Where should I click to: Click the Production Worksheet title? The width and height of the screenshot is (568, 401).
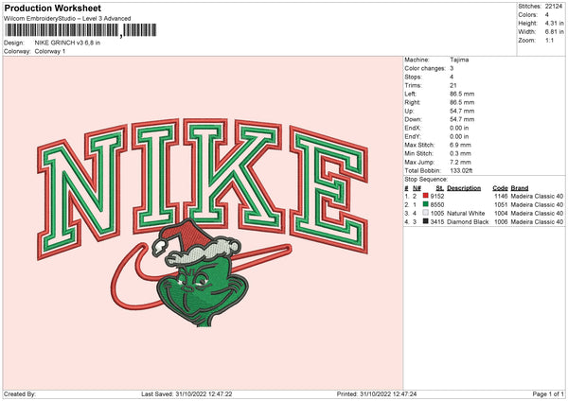[52, 8]
